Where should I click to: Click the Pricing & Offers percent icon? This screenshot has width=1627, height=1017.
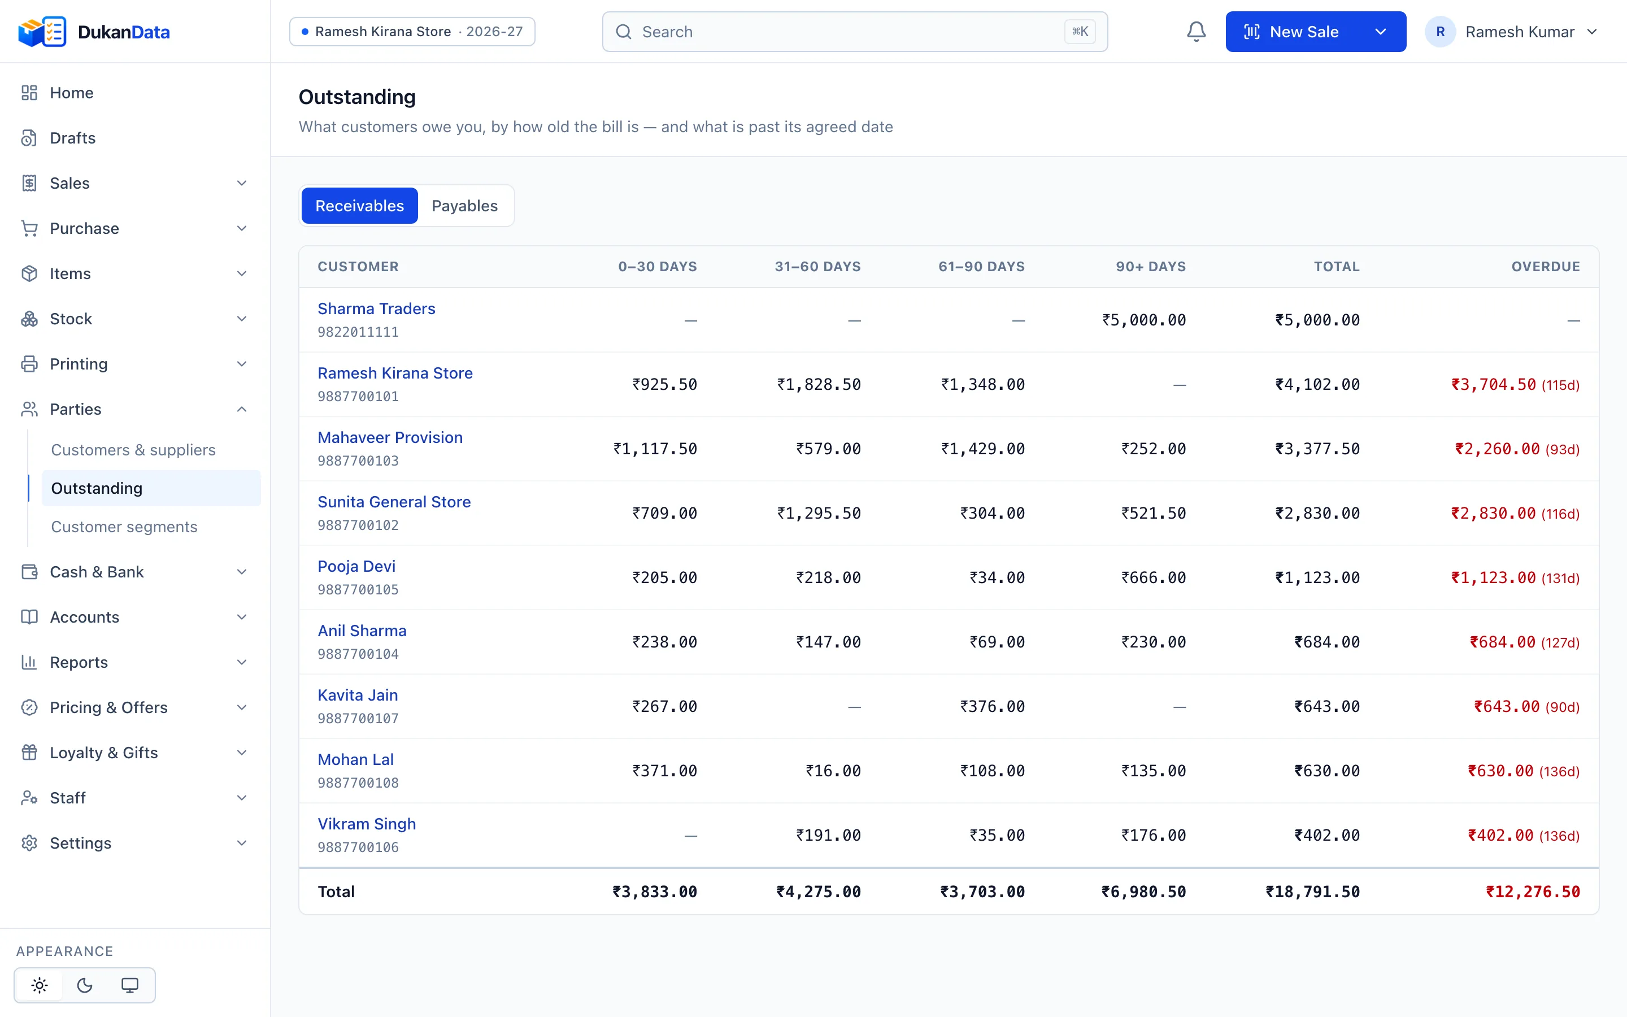coord(29,707)
